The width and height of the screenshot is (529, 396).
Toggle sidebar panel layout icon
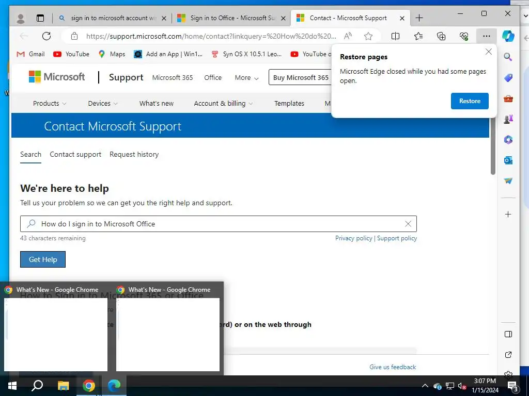tap(508, 334)
